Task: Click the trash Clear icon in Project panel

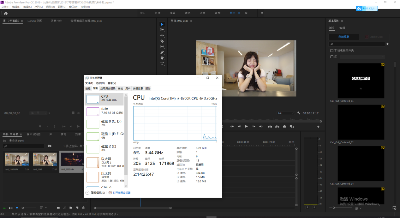Action: coord(83,208)
